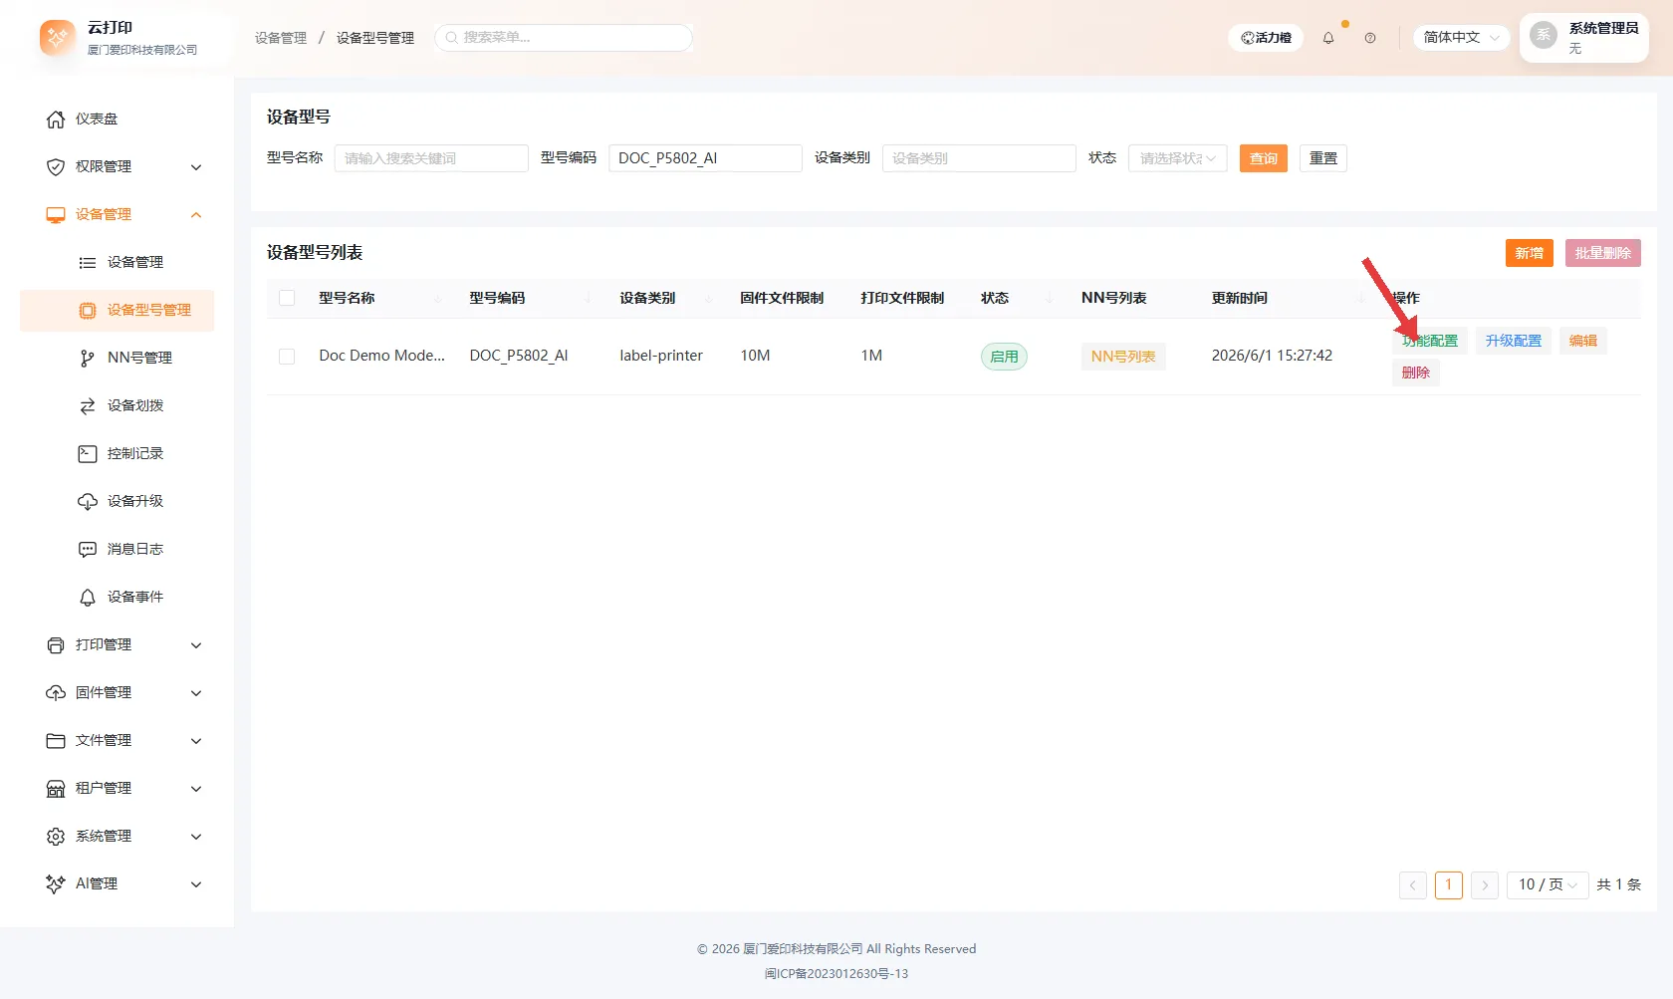Click the 重置 reset button
Screen dimensions: 1673x999
tap(1323, 158)
